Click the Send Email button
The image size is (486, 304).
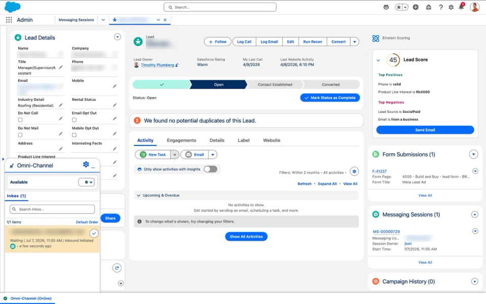425,130
